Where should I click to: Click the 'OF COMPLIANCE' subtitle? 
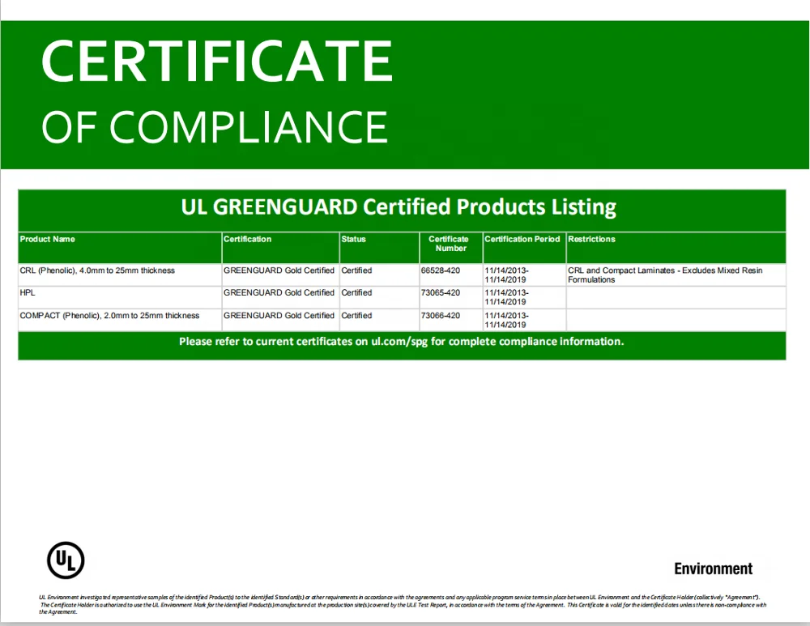[x=215, y=126]
